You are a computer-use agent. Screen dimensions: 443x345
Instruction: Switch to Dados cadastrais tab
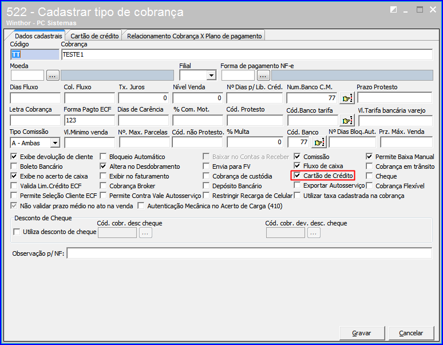38,36
